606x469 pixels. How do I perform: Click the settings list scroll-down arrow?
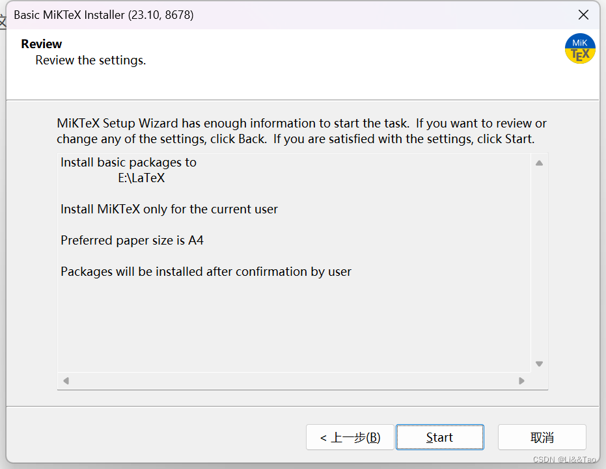tap(539, 364)
